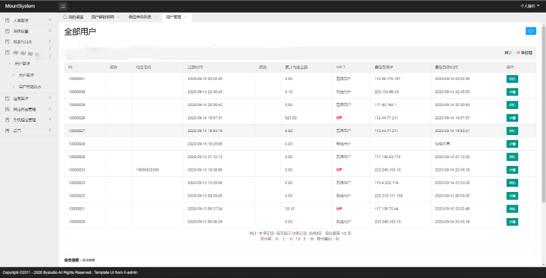Click the icon beside 报表与日志 in sidebar
The image size is (546, 278).
click(7, 42)
